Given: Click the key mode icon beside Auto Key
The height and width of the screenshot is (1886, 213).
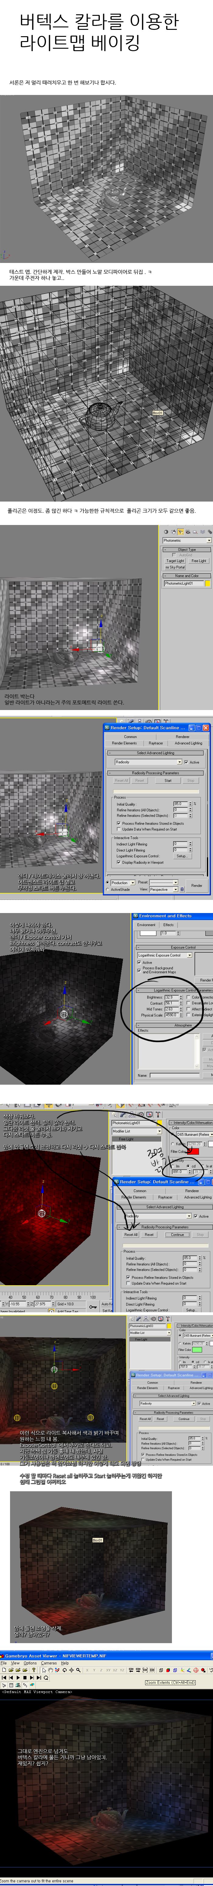Looking at the screenshot, I should [92, 1307].
